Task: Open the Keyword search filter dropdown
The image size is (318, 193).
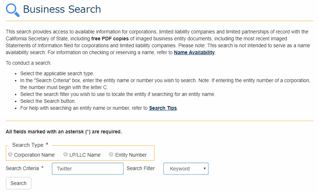Action: tap(186, 169)
